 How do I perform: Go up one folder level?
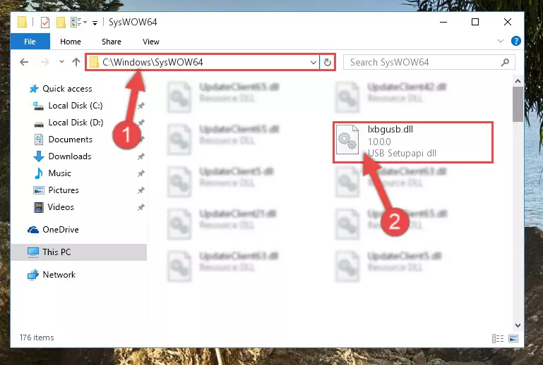(x=76, y=62)
